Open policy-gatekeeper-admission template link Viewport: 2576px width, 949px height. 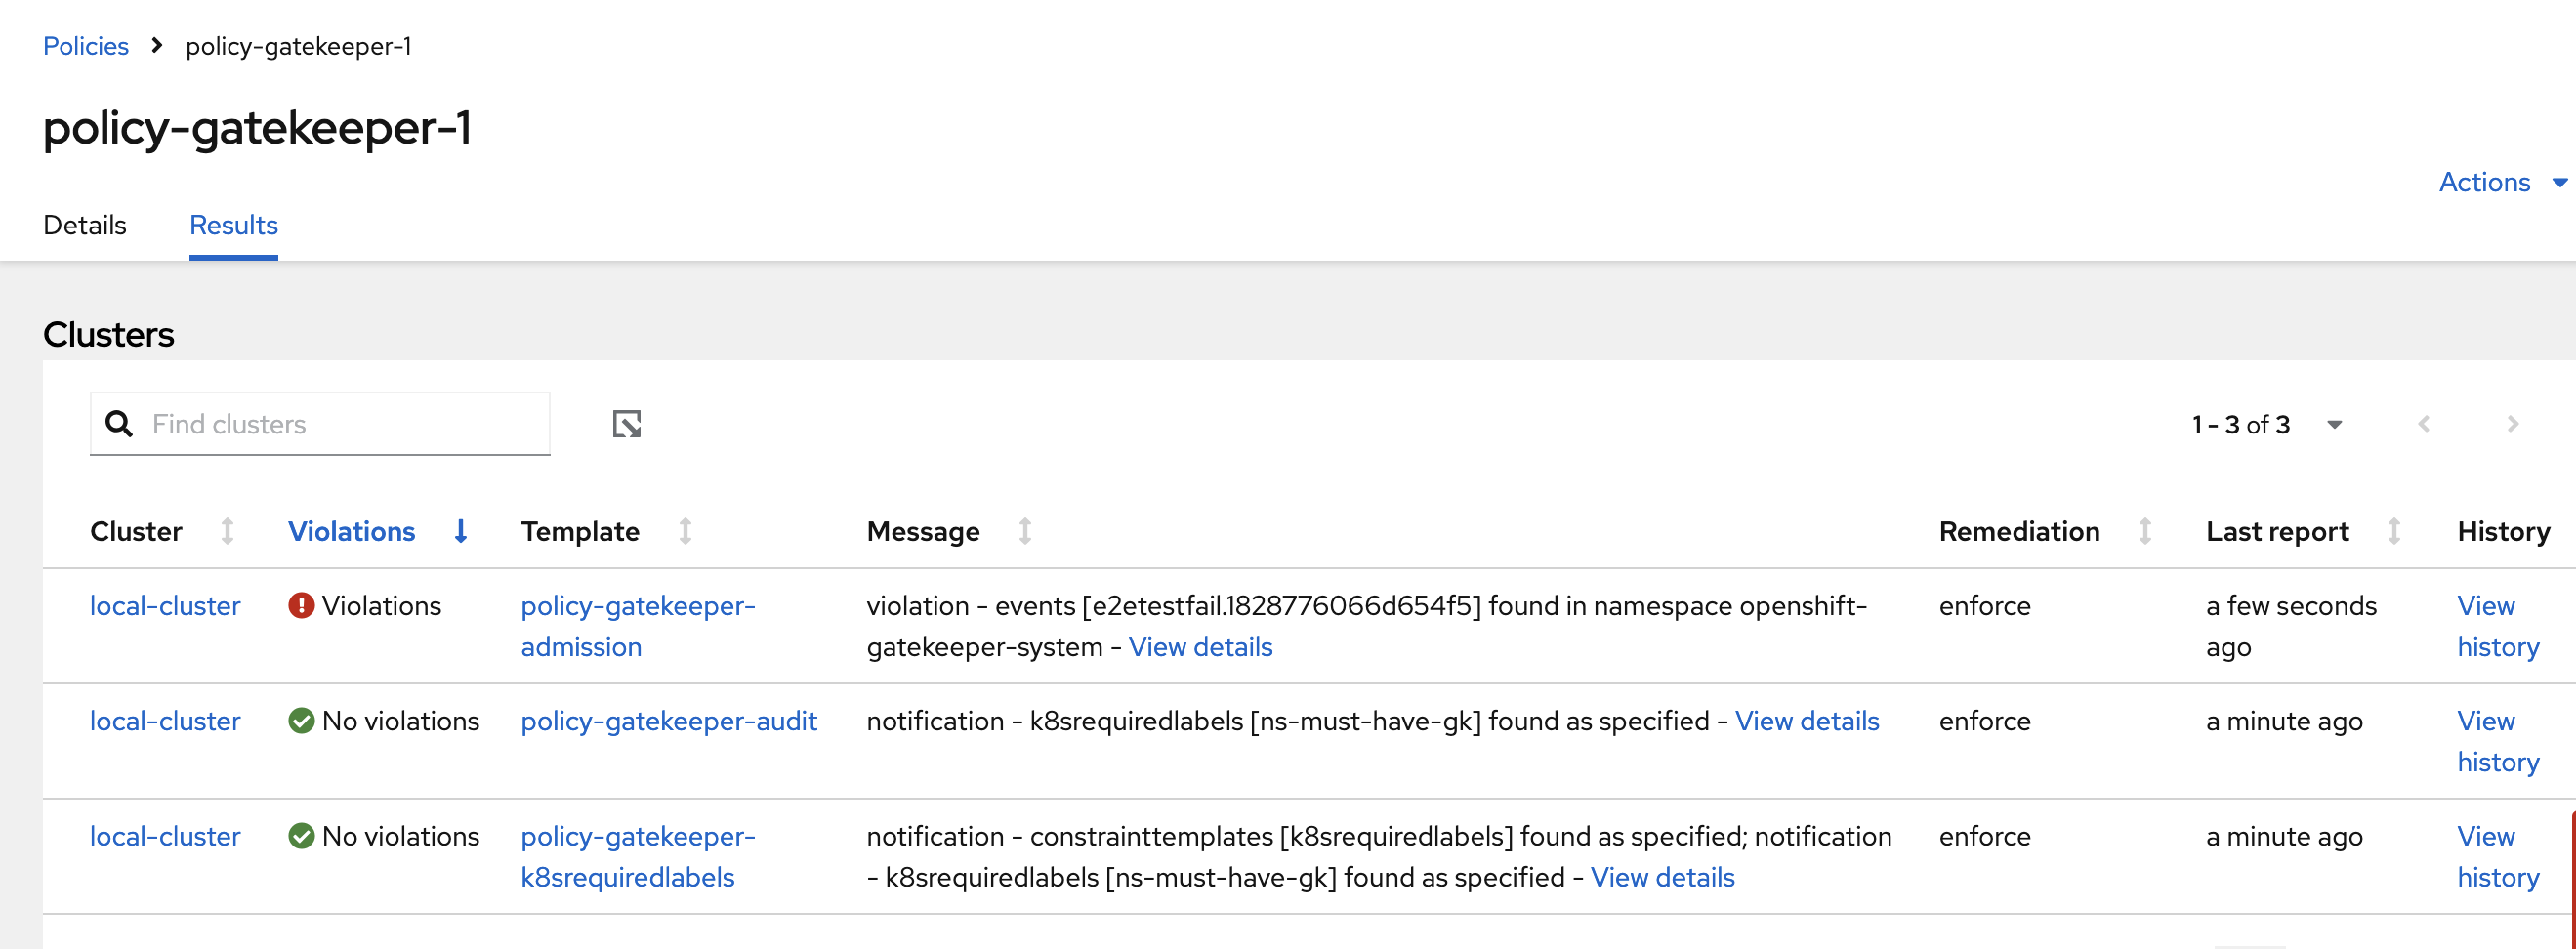click(637, 626)
